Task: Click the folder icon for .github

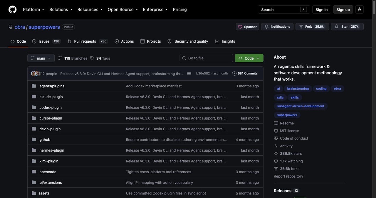Action: 34,139
